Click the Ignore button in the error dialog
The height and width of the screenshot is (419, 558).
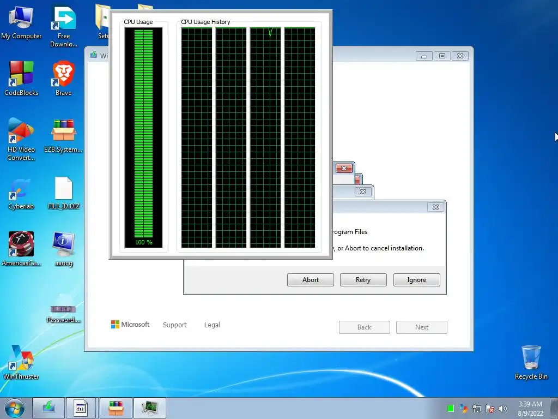click(x=416, y=280)
